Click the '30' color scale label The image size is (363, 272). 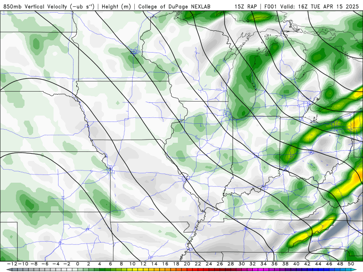coord(242,264)
